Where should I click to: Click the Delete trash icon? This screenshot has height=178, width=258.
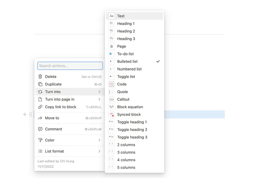point(40,77)
